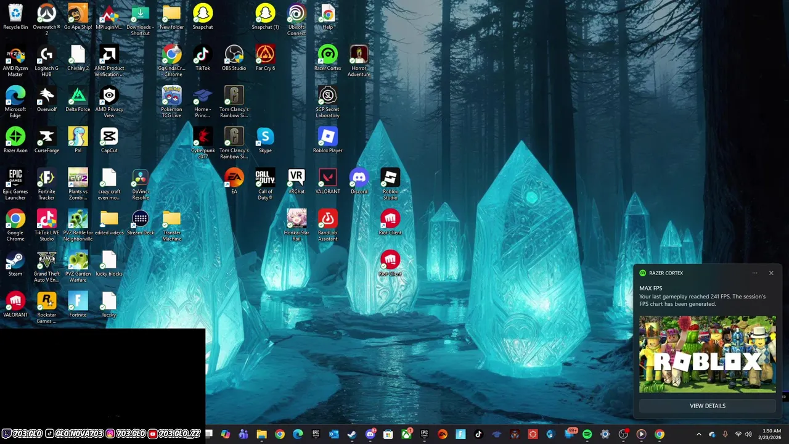Image resolution: width=789 pixels, height=444 pixels.
Task: Open the Pokémon TCG Live desktop icon
Action: 171,102
